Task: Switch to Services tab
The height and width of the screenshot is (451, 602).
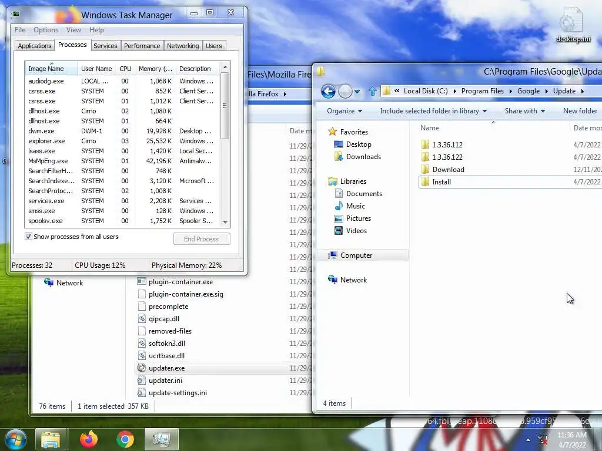Action: pyautogui.click(x=105, y=46)
